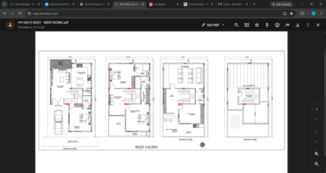Open the browser extensions menu
Screen dimensions: 326x173
click(x=302, y=13)
